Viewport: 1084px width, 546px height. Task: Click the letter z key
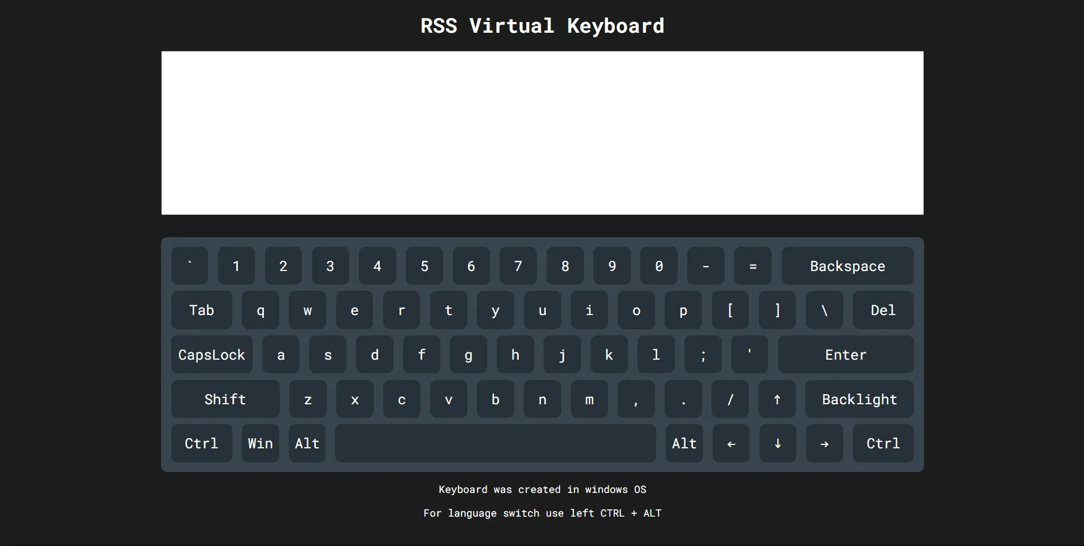coord(308,399)
